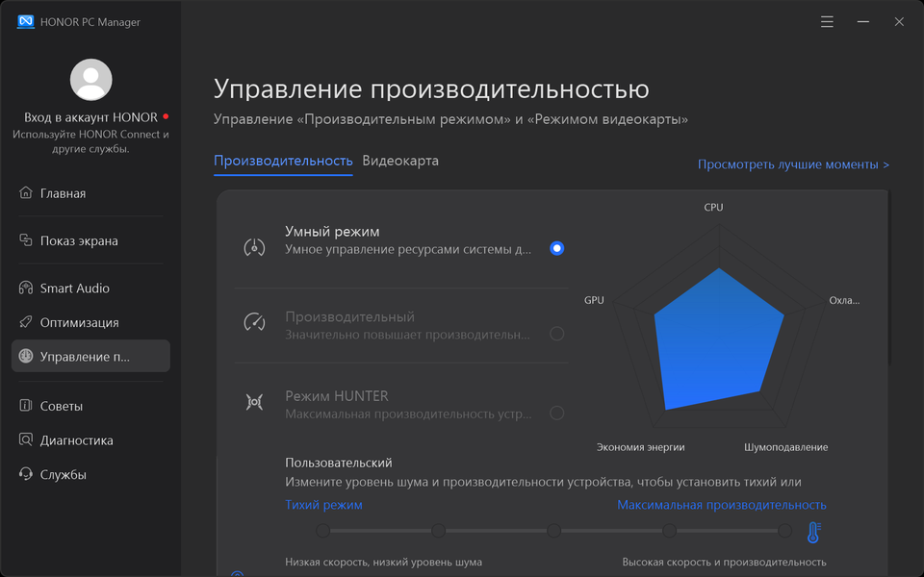The height and width of the screenshot is (577, 924).
Task: Click the Smart Audio headphones icon
Action: (25, 288)
